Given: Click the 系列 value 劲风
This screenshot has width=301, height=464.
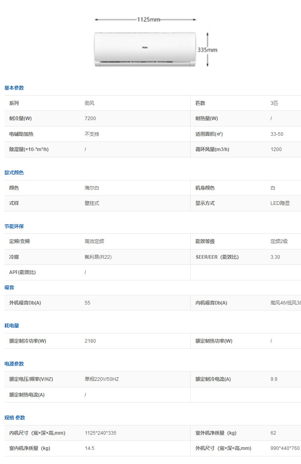Looking at the screenshot, I should [x=89, y=103].
